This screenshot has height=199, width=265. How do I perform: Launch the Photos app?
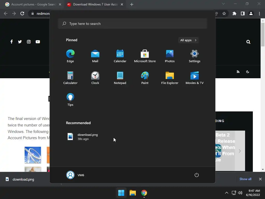(170, 56)
